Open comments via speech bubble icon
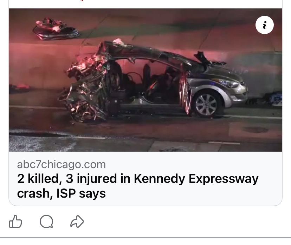Screen dimensions: 291x245 pos(46,221)
